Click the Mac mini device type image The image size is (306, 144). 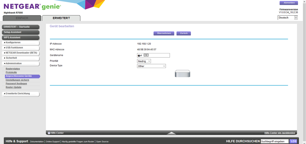(182, 74)
